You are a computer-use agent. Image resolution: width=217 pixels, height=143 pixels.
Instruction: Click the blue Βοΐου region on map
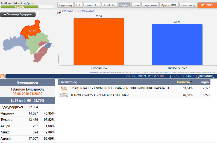(14, 43)
